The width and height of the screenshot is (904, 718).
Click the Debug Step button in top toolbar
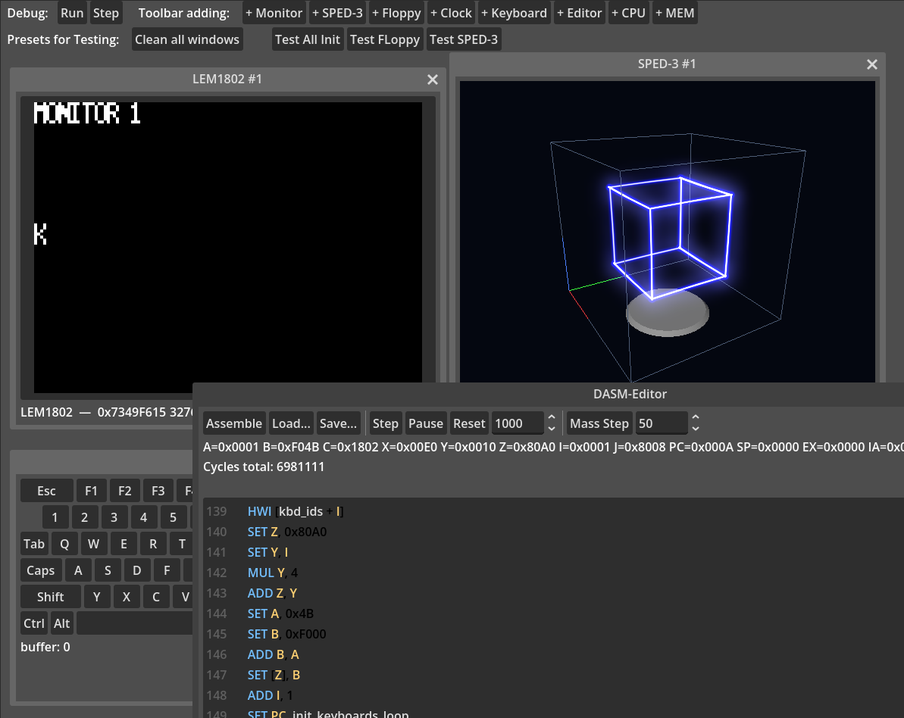coord(106,13)
